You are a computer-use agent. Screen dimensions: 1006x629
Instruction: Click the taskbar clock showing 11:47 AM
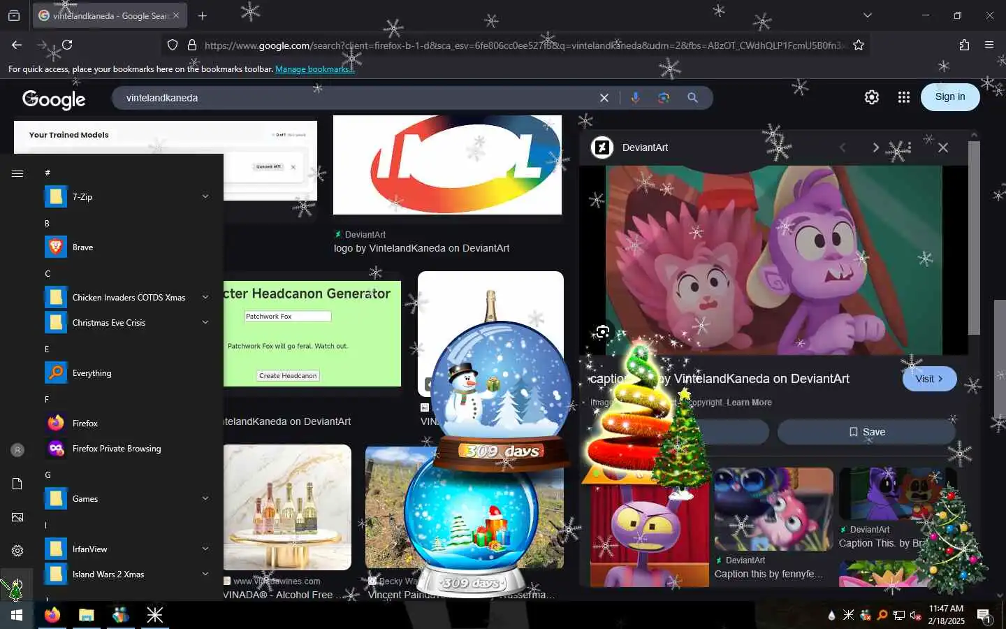coord(947,615)
